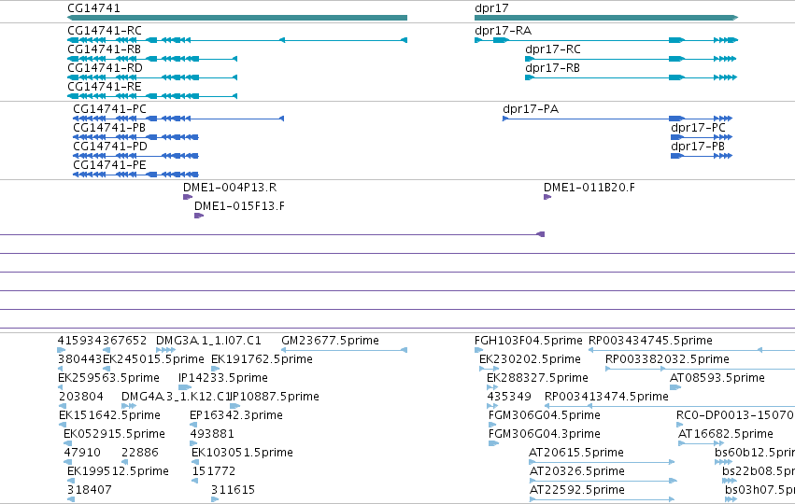The width and height of the screenshot is (795, 504).
Task: Select the 203804 EST label
Action: [81, 397]
